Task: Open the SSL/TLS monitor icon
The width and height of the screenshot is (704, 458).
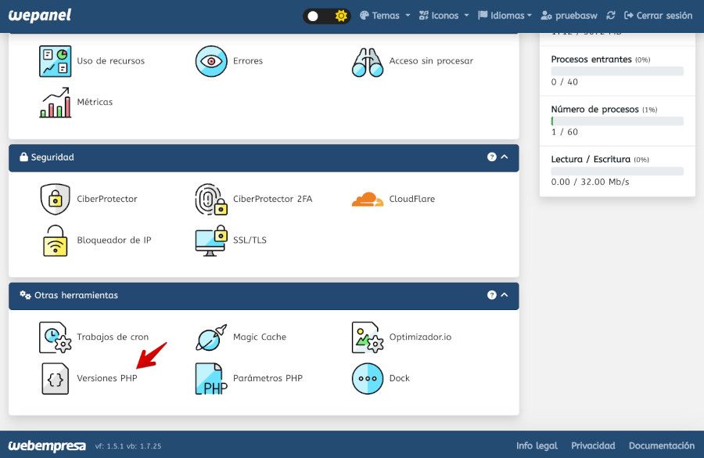Action: click(211, 240)
